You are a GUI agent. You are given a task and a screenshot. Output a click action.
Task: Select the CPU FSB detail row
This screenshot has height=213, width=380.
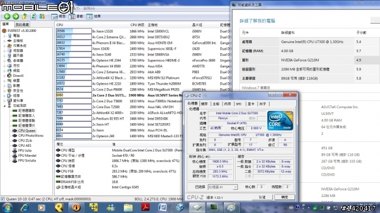119,171
